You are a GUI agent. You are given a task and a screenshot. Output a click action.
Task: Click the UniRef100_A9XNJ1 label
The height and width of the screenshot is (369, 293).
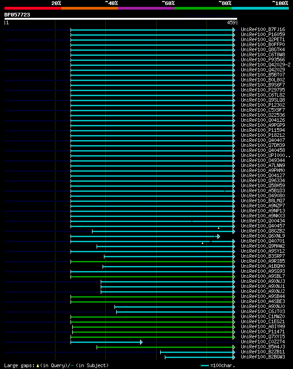[263, 286]
